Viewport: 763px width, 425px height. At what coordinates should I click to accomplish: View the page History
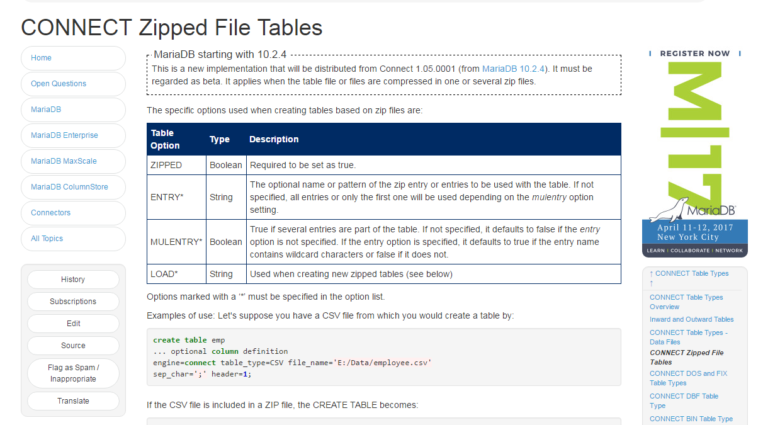(x=73, y=280)
